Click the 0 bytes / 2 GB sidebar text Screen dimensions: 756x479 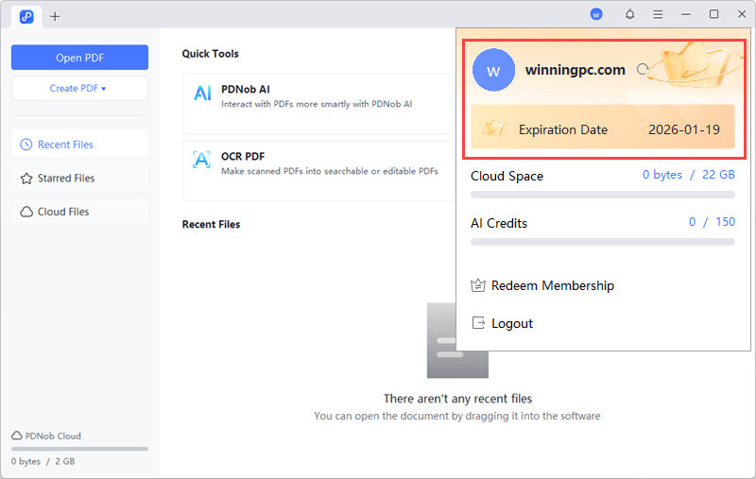point(43,461)
